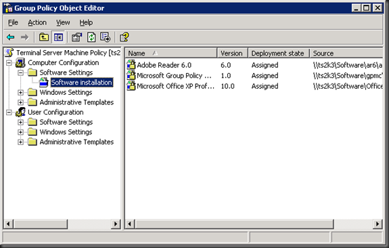Screen dimensions: 389x248
Task: Expand Software Settings under User Configuration
Action: coord(20,122)
